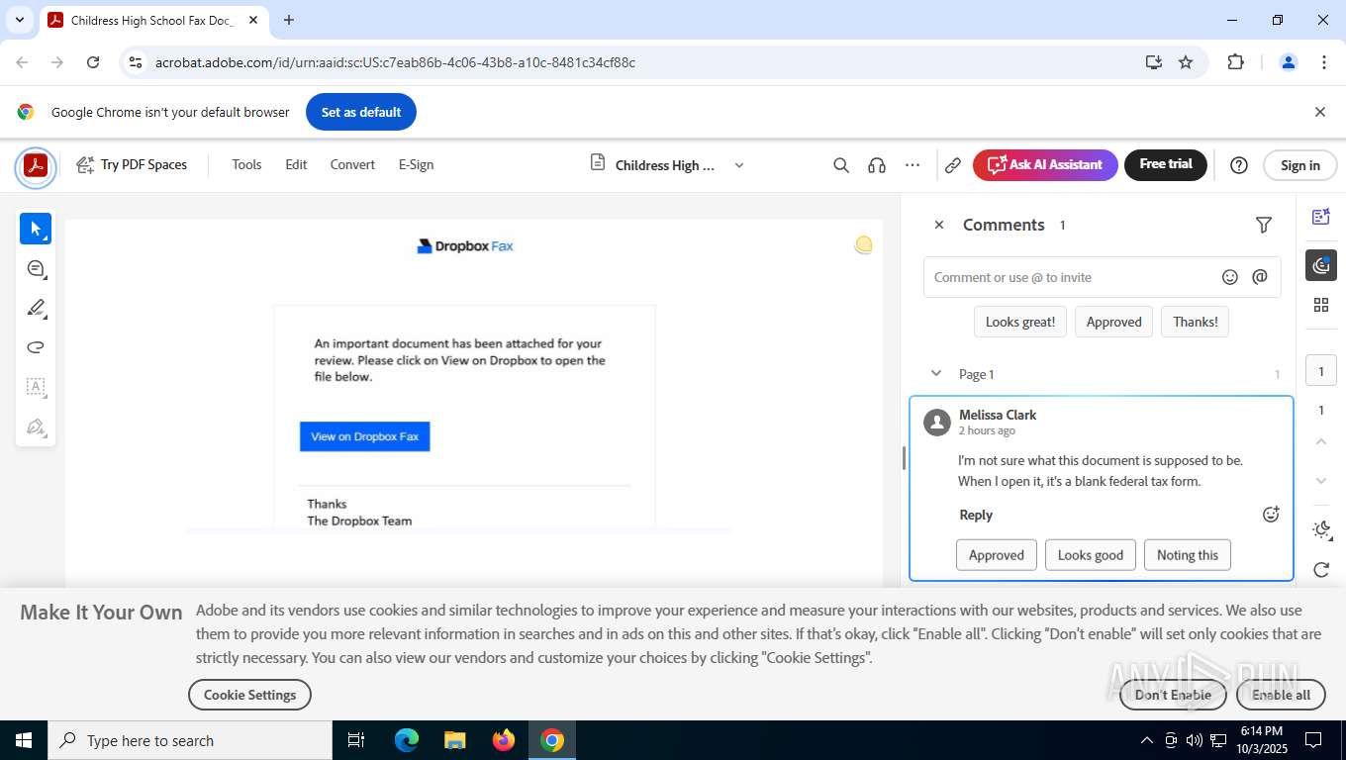Toggle the comments panel icon in right rail
Image resolution: width=1346 pixels, height=760 pixels.
pos(1321,265)
